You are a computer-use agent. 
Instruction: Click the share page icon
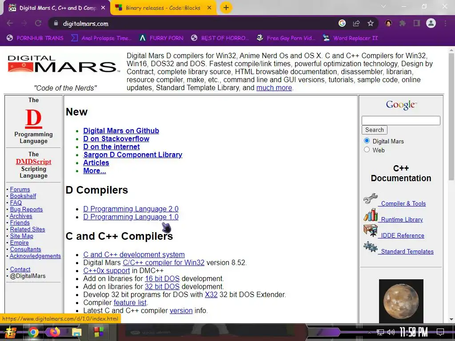[356, 23]
